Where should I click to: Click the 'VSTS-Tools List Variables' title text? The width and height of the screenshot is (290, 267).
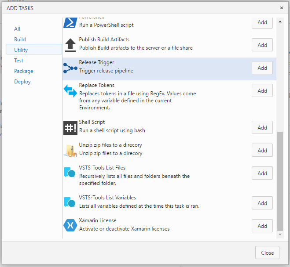[107, 198]
